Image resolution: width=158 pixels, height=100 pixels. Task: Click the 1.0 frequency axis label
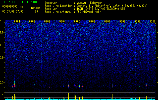coord(2,45)
